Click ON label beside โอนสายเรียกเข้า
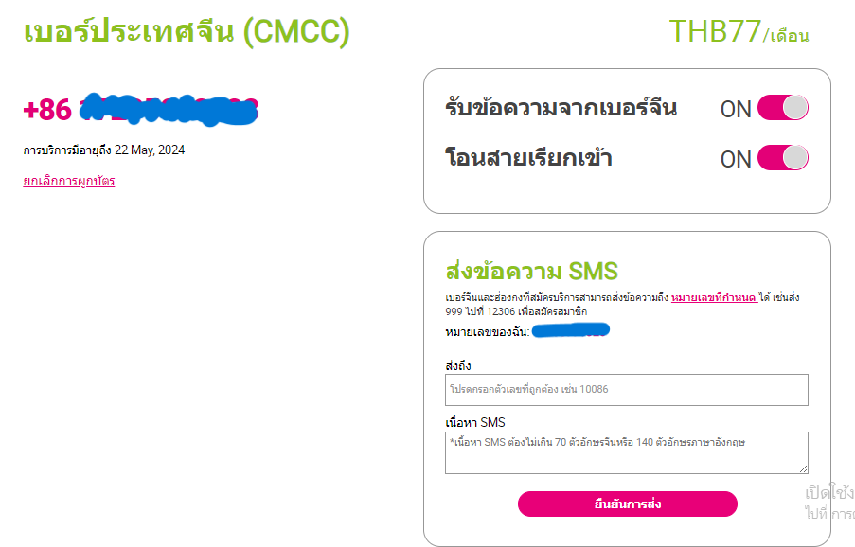 click(736, 159)
